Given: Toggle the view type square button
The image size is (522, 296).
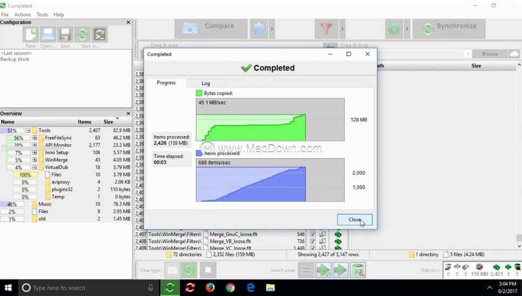Looking at the screenshot, I should (x=208, y=270).
